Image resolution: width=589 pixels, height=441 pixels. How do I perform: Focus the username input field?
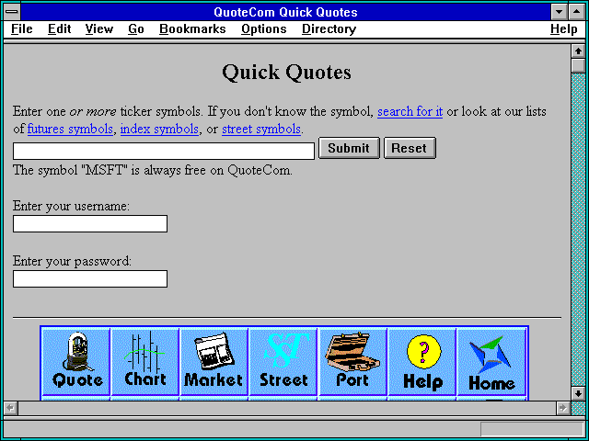click(90, 223)
